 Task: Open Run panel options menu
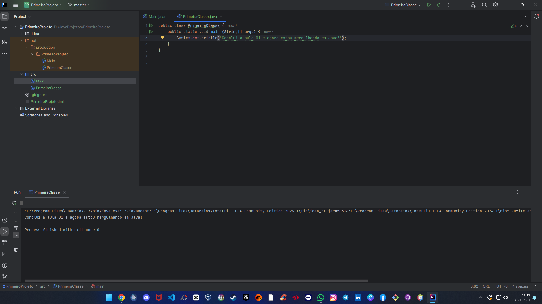pyautogui.click(x=517, y=192)
